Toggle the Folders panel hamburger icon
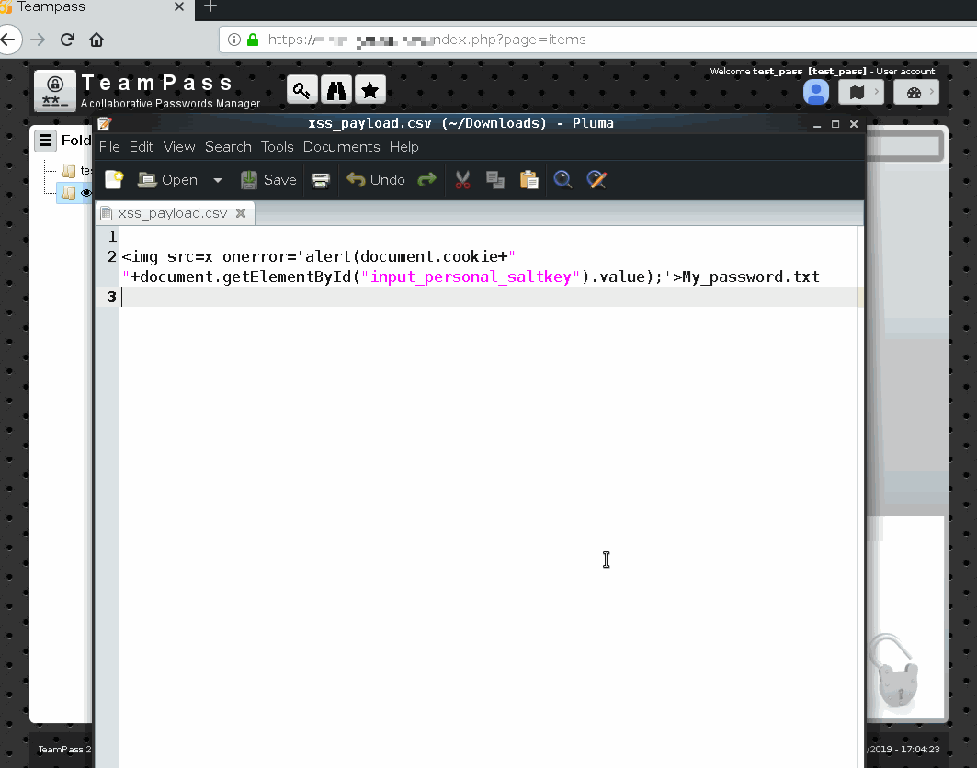This screenshot has width=977, height=768. point(45,140)
